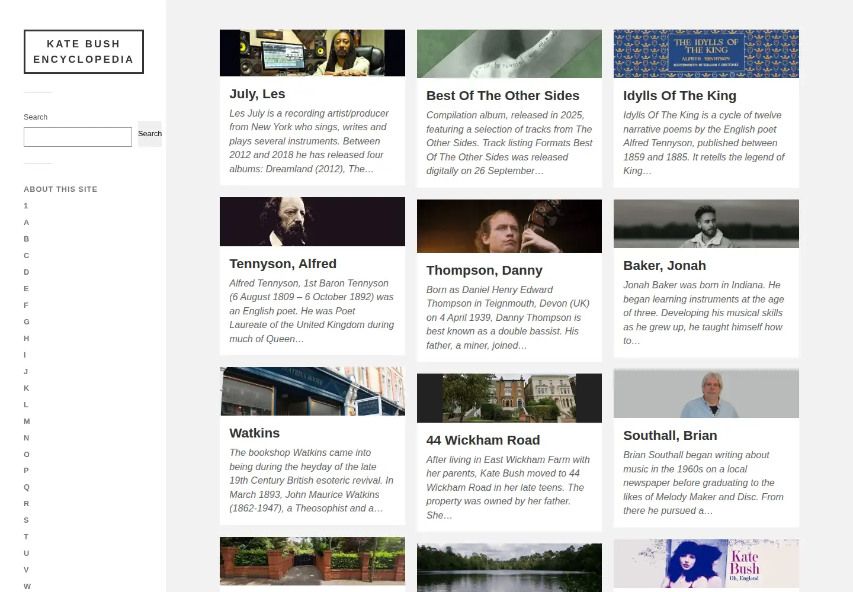Go to index letter V
The width and height of the screenshot is (853, 592).
point(26,570)
